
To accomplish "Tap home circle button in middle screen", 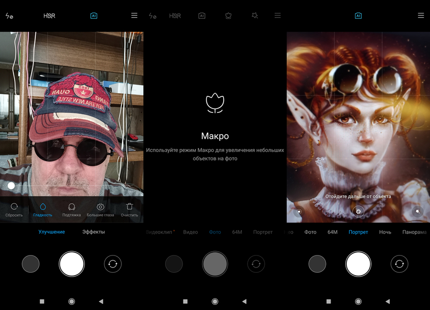I will pyautogui.click(x=215, y=301).
